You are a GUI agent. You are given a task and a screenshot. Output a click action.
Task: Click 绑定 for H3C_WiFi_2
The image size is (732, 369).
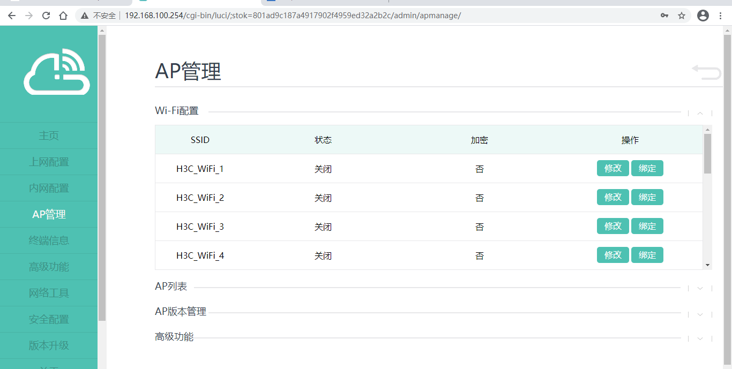pyautogui.click(x=647, y=197)
